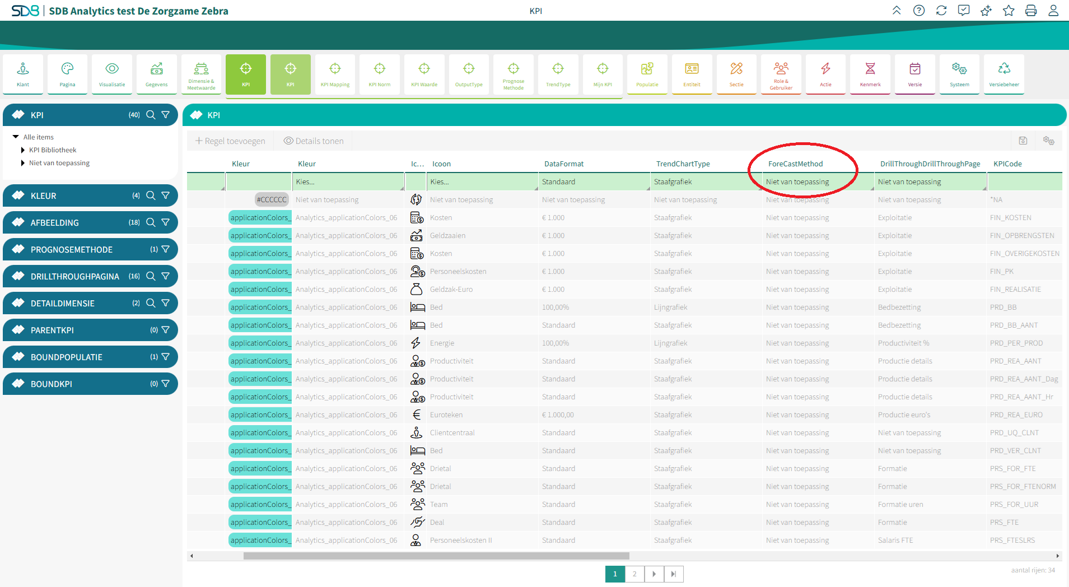Open the Icoon Kies... dropdown
The height and width of the screenshot is (587, 1069).
[x=482, y=182]
